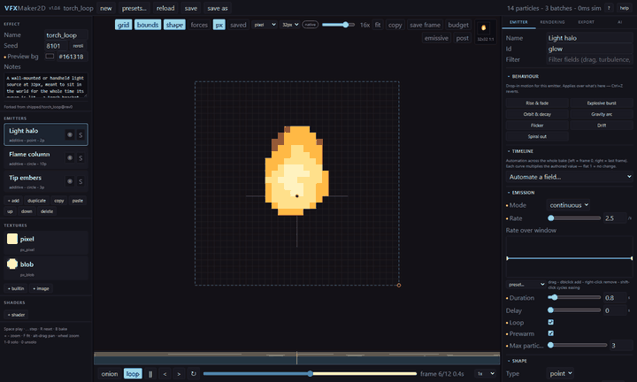Toggle visibility of Light halo emitter
This screenshot has height=382, width=637.
[x=70, y=134]
